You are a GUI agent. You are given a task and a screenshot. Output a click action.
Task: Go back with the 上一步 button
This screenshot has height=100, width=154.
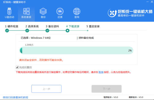pyautogui.click(x=46, y=89)
